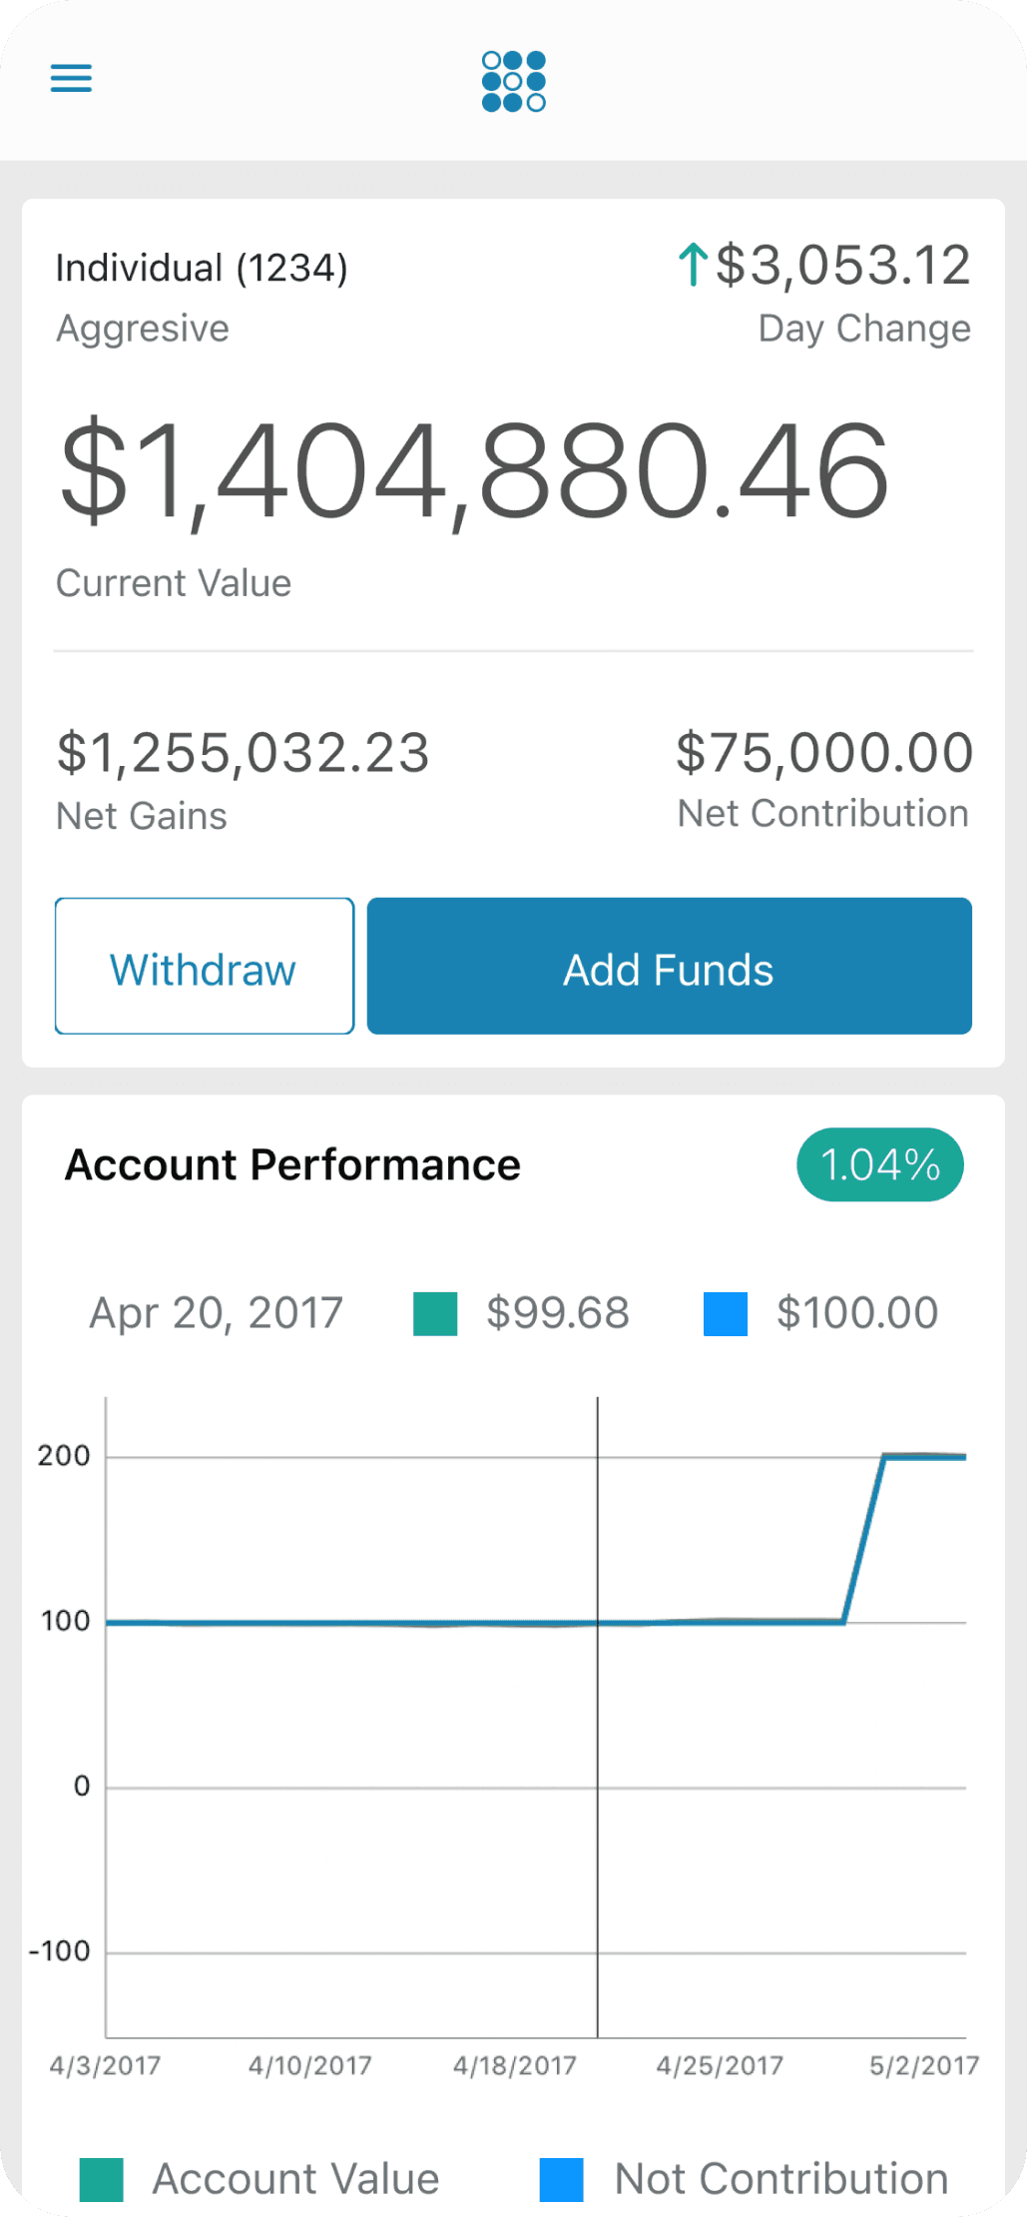
Task: Click the green $99.68 value swatch
Action: tap(435, 1313)
